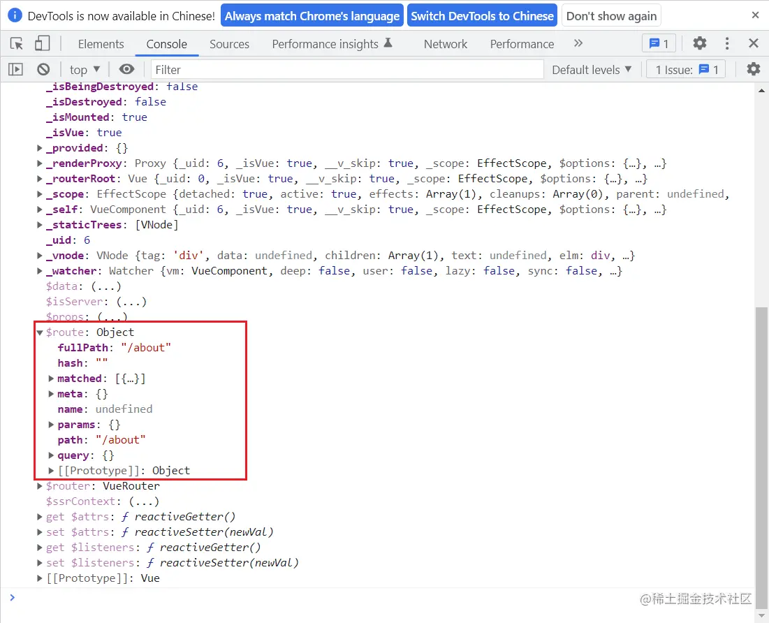Click the scrollbar up arrow
769x623 pixels.
pyautogui.click(x=761, y=90)
